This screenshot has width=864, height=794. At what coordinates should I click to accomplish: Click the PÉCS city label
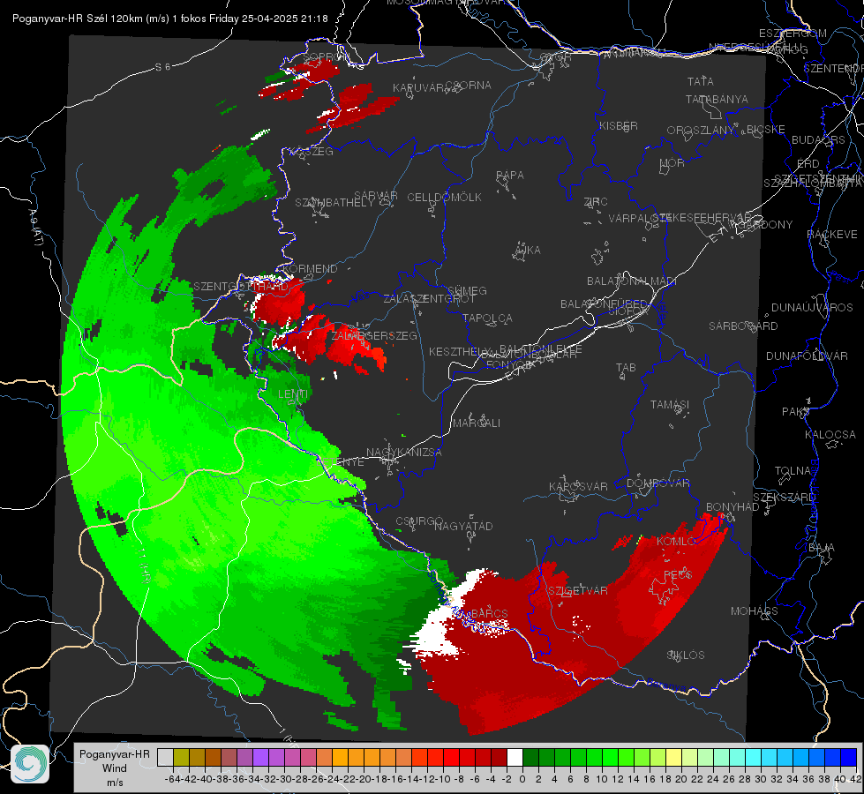click(x=677, y=574)
